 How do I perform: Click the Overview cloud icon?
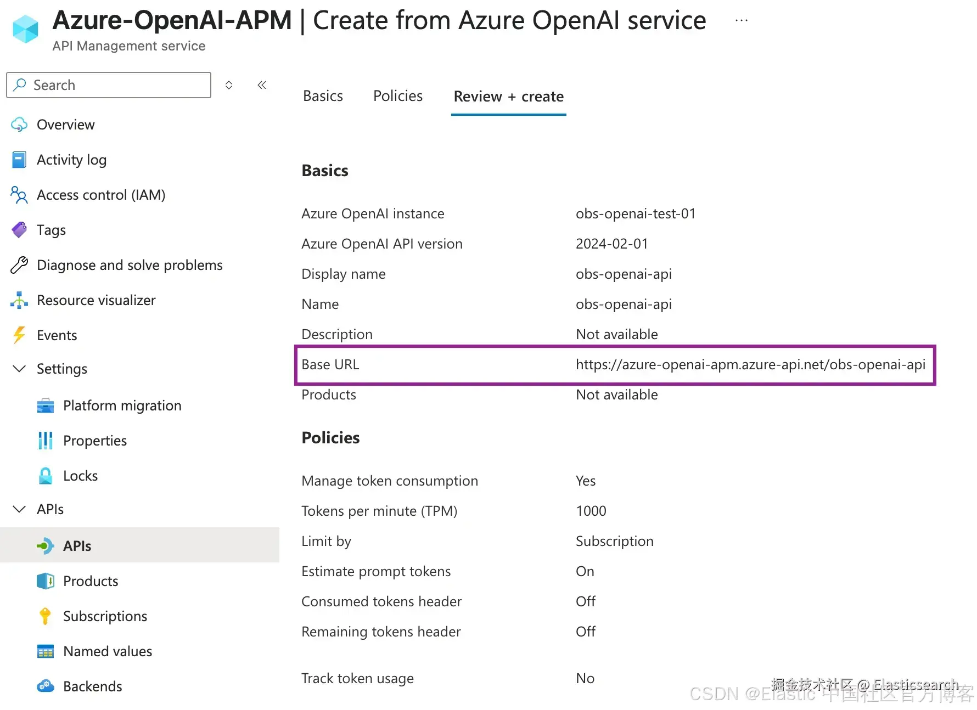tap(19, 125)
